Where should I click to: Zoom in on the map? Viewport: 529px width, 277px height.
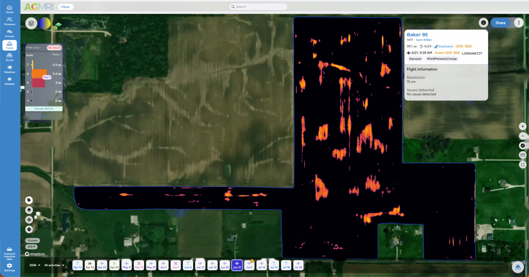point(523,126)
